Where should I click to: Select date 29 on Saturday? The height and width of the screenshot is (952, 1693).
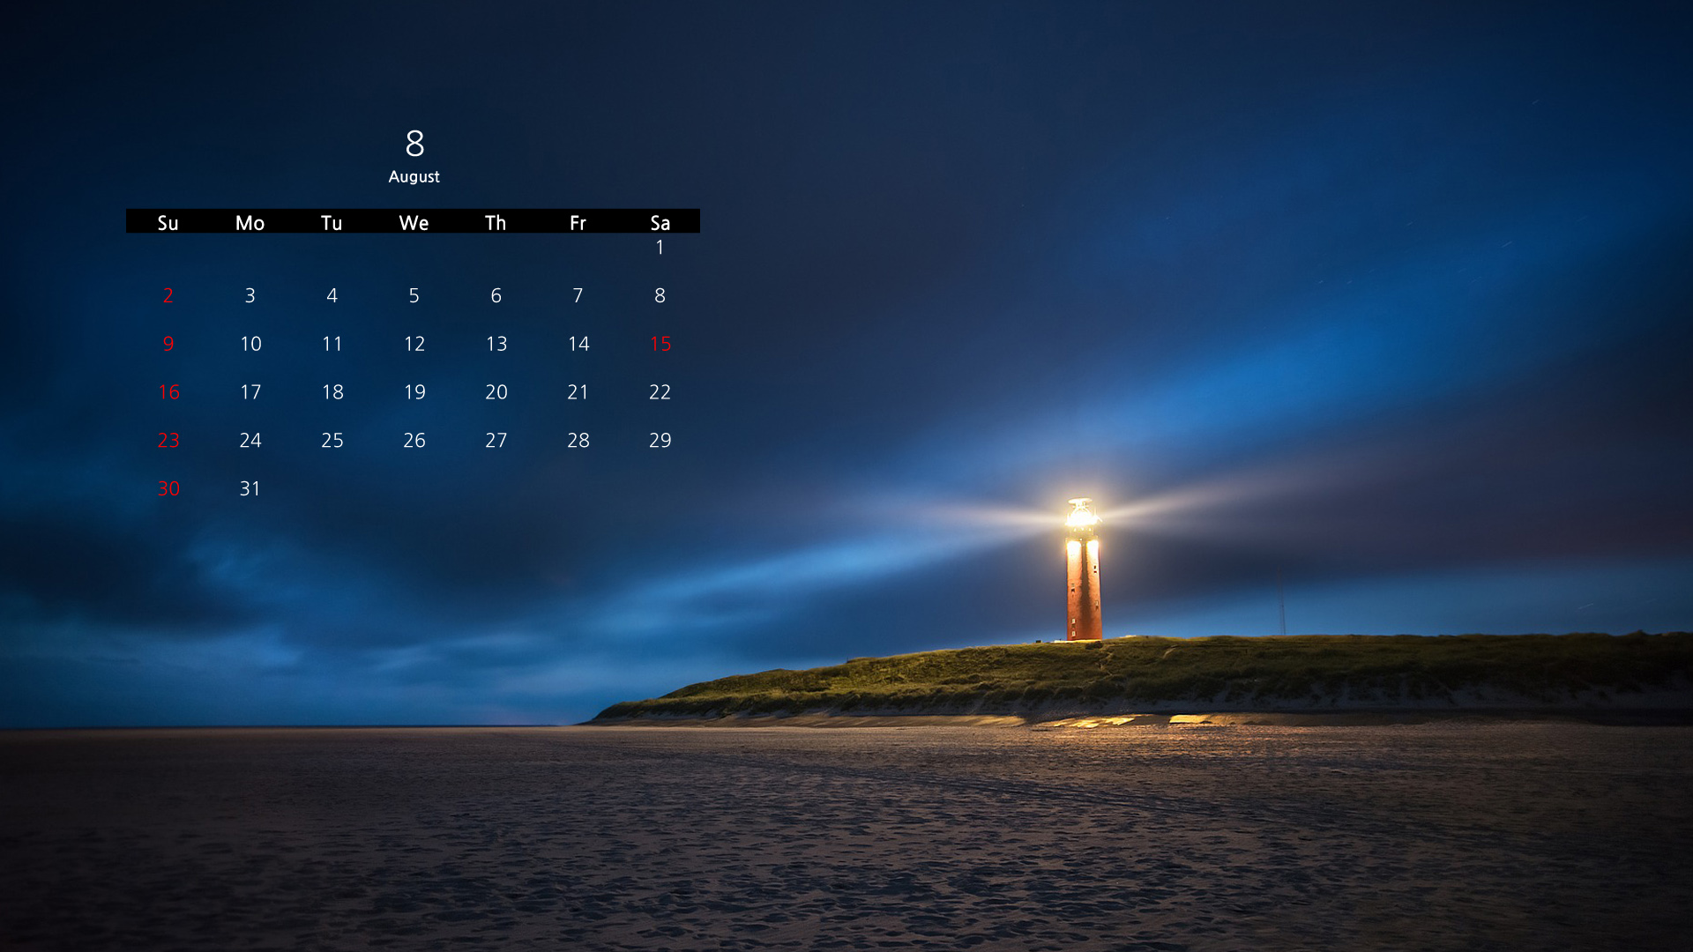coord(660,440)
